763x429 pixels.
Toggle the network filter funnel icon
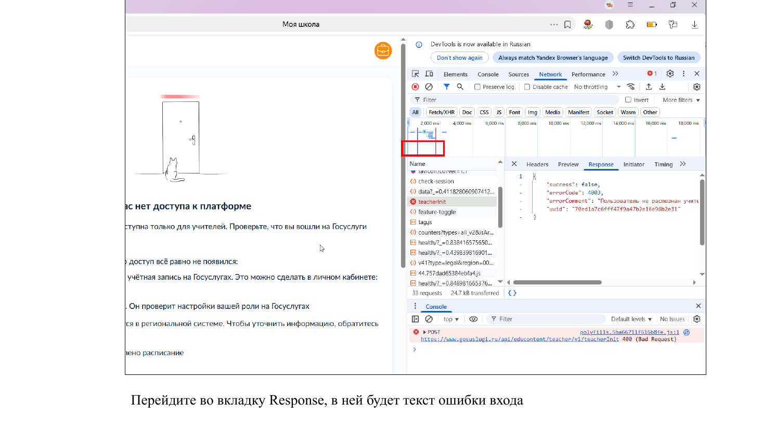446,87
